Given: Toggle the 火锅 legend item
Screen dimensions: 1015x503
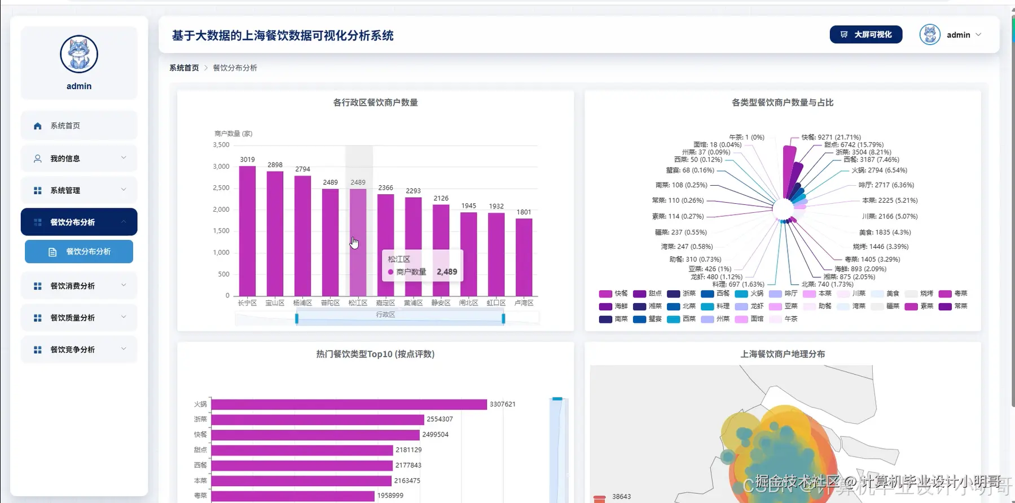Looking at the screenshot, I should [x=749, y=294].
